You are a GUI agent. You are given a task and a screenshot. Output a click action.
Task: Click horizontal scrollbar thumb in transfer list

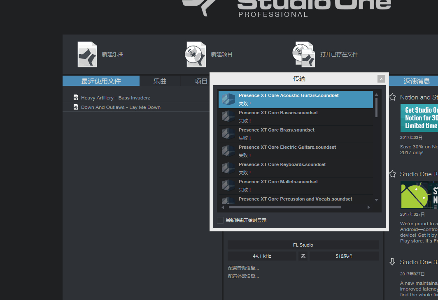pos(284,208)
